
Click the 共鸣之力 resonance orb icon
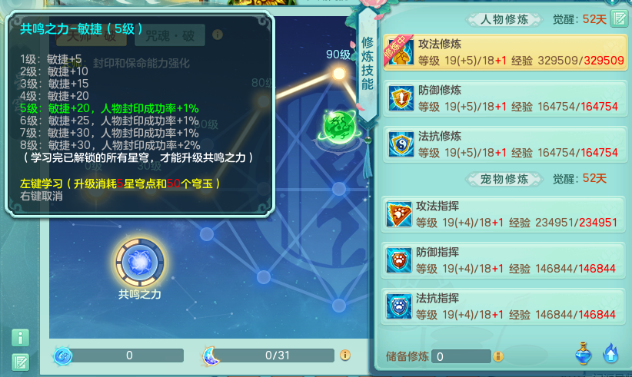click(139, 263)
